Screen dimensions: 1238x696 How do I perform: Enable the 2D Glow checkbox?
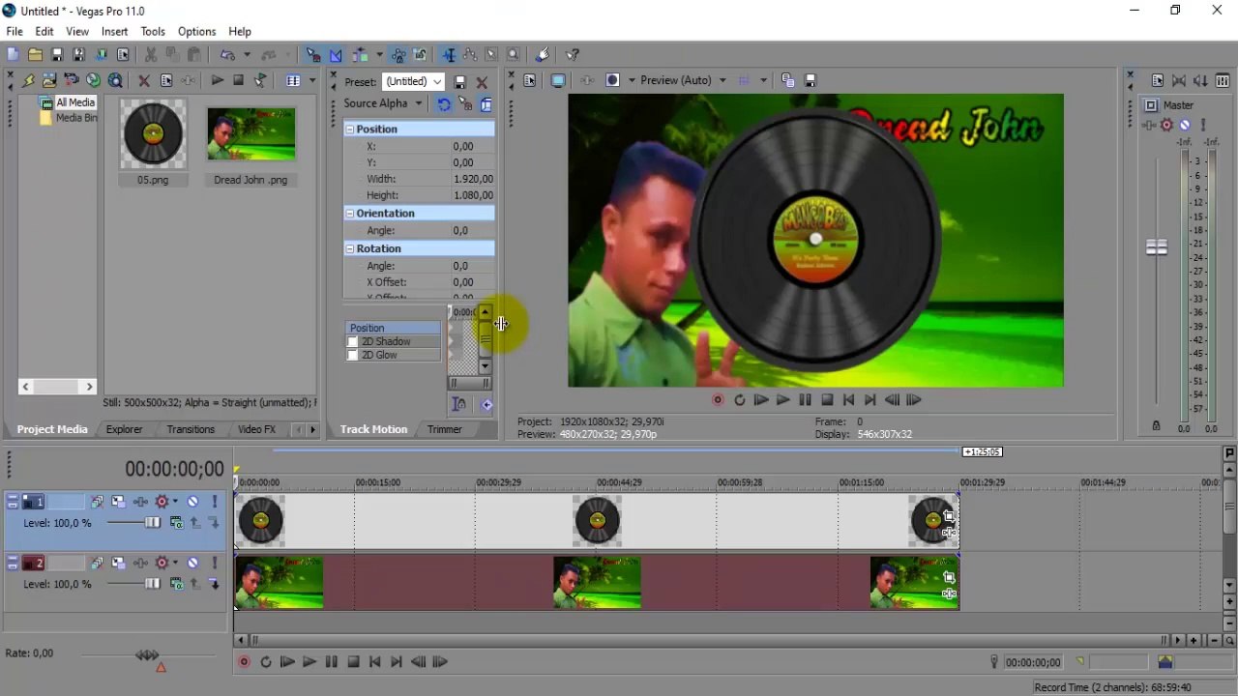(x=353, y=356)
